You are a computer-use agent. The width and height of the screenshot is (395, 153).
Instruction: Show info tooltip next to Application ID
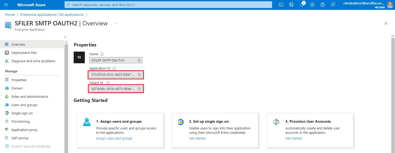click(114, 68)
